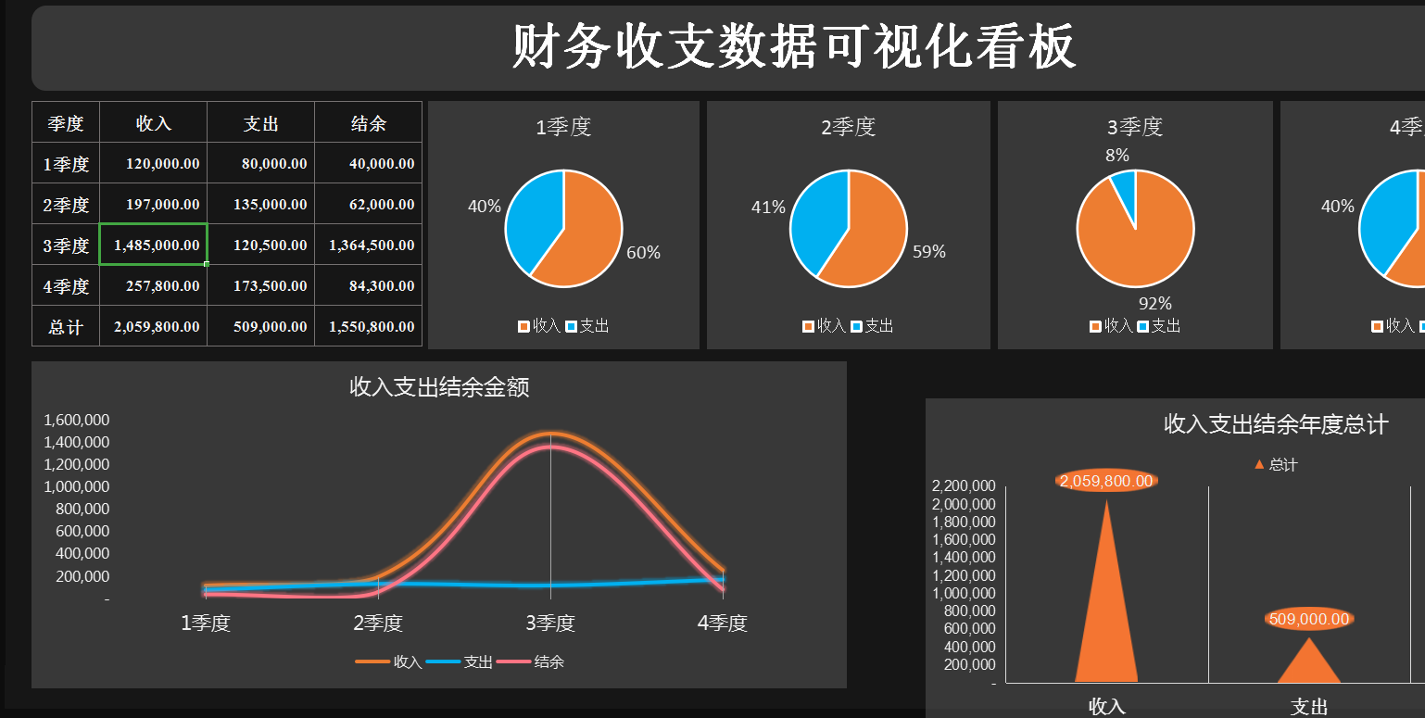Click the 1季度 axis label in line chart

coord(206,624)
